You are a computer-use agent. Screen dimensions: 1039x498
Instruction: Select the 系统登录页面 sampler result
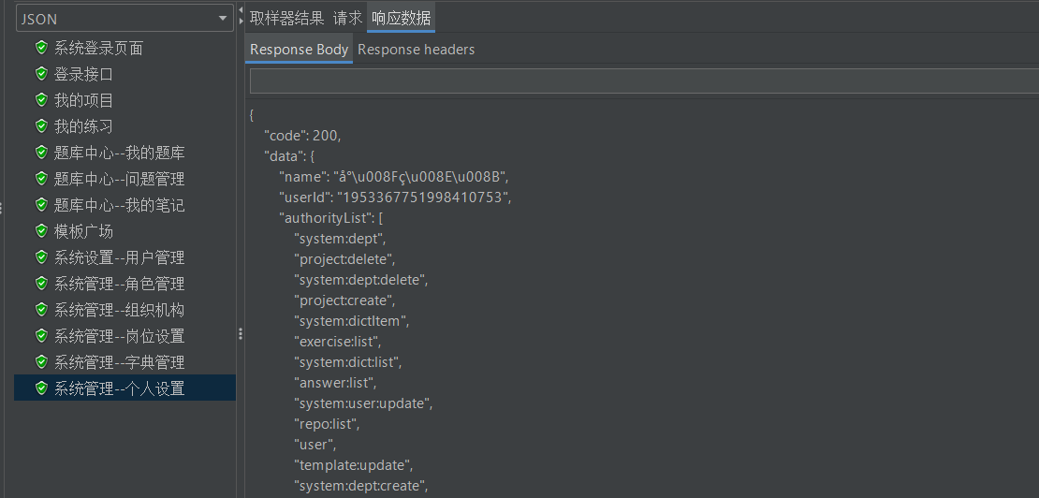(x=98, y=48)
